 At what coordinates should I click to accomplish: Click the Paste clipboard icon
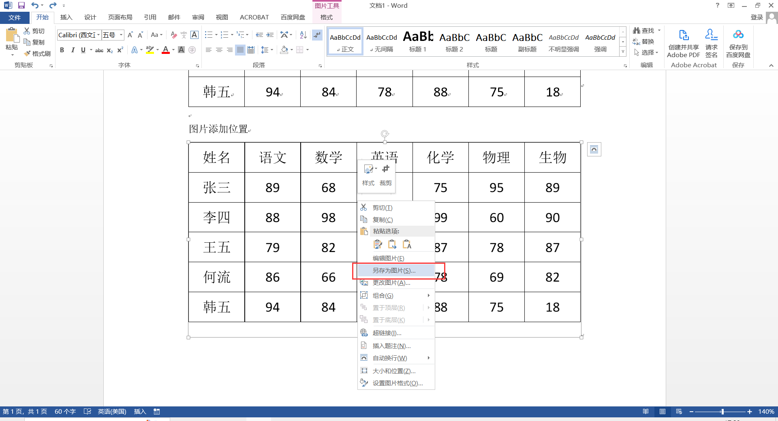[x=12, y=36]
